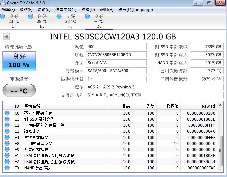227x177 pixels.
Task: Click the blue status orb for drive F:
Action: click(x=59, y=16)
